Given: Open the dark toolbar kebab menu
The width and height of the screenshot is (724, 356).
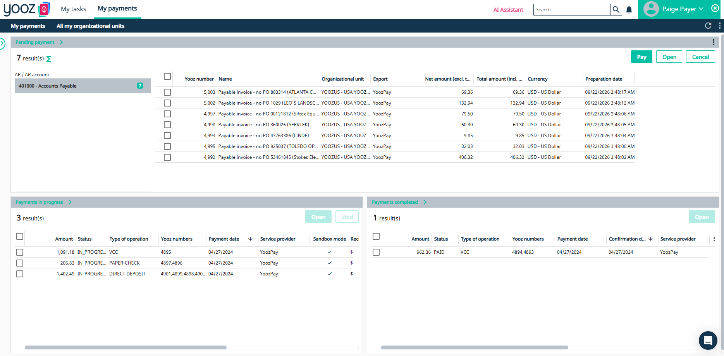Looking at the screenshot, I should 720,26.
